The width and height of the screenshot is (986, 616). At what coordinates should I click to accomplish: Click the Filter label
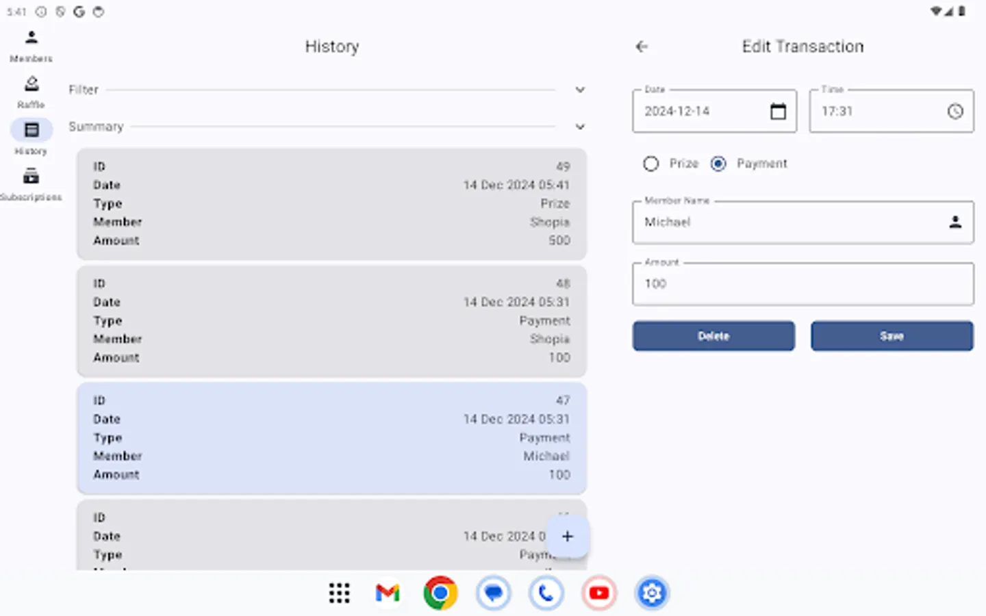tap(84, 90)
